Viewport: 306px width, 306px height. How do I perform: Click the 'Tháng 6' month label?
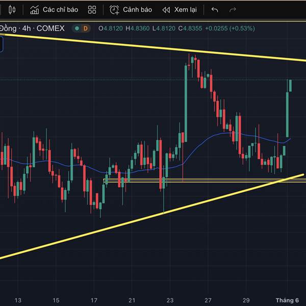[287, 300]
